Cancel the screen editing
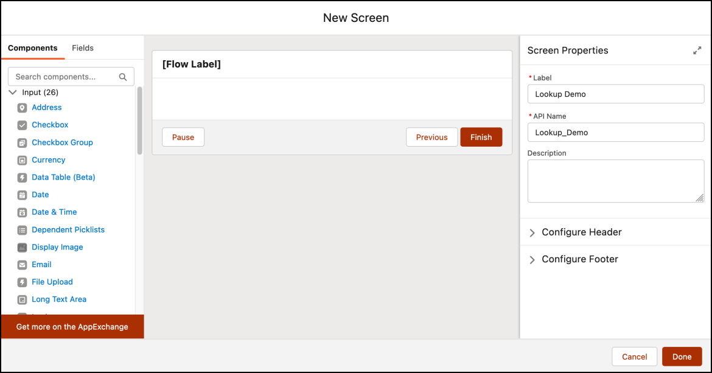Screen dimensions: 712x373 point(634,357)
